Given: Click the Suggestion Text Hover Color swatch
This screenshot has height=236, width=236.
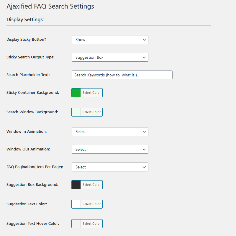Looking at the screenshot, I should 76,223.
